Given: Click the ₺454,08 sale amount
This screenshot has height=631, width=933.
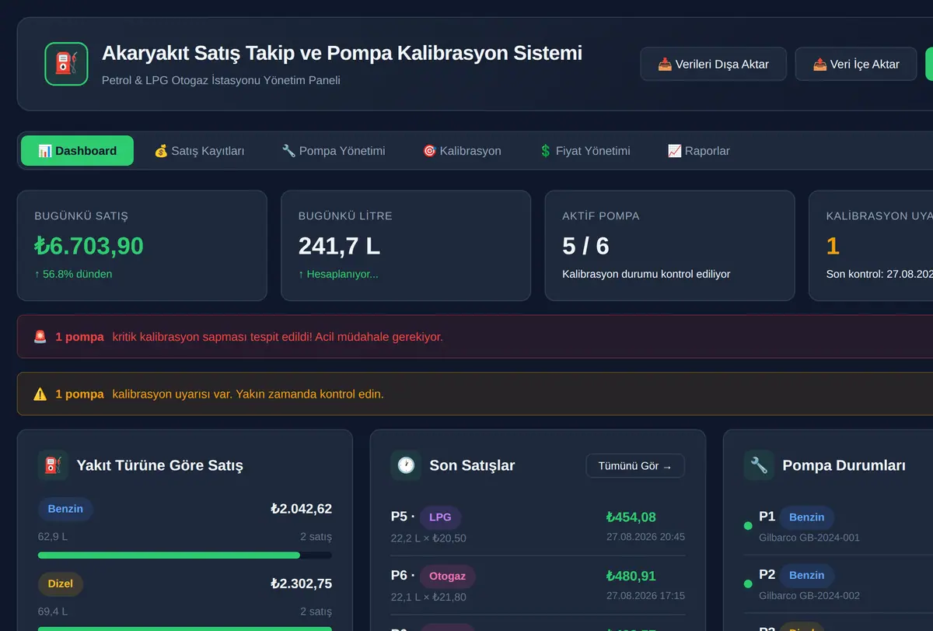Looking at the screenshot, I should click(x=631, y=517).
